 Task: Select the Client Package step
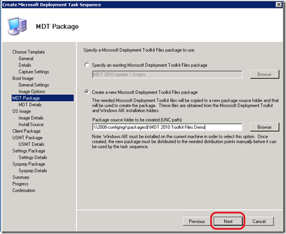[26, 131]
